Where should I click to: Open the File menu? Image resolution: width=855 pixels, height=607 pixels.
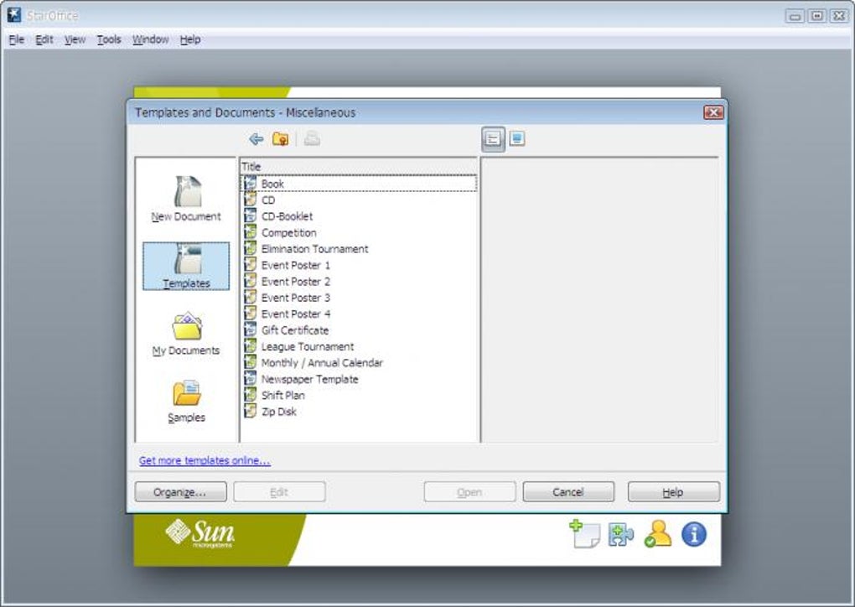click(15, 39)
